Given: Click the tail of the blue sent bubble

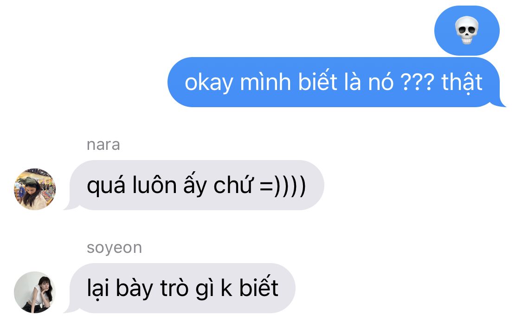Looking at the screenshot, I should click(500, 103).
